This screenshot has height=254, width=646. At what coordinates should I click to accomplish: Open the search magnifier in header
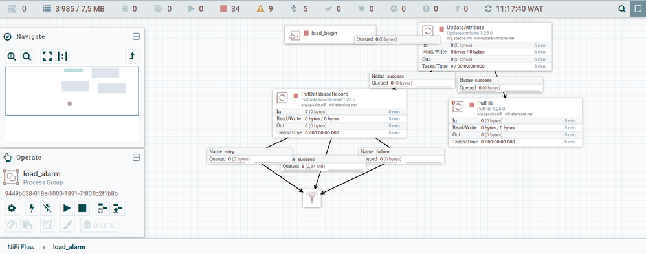click(x=622, y=8)
